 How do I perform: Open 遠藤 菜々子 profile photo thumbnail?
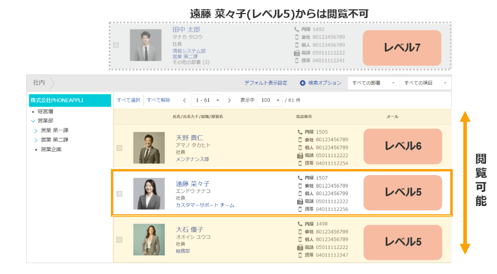tap(149, 194)
